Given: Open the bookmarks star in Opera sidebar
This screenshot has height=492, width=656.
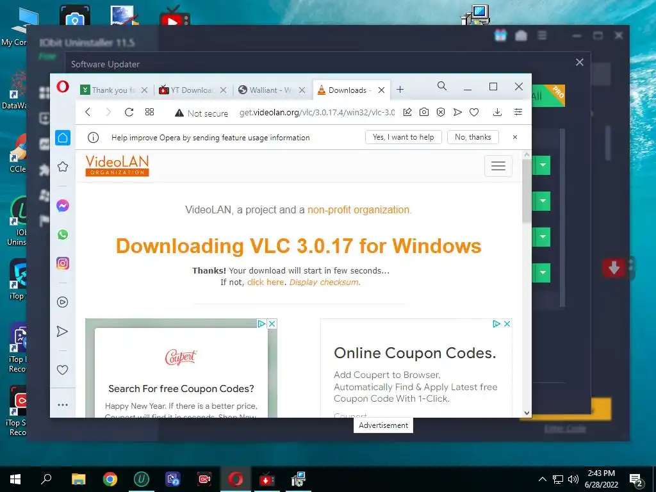Looking at the screenshot, I should 63,167.
